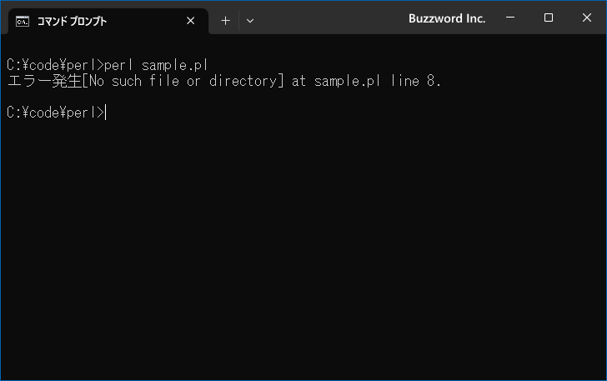Click the word 'directory' in error output

coord(243,81)
